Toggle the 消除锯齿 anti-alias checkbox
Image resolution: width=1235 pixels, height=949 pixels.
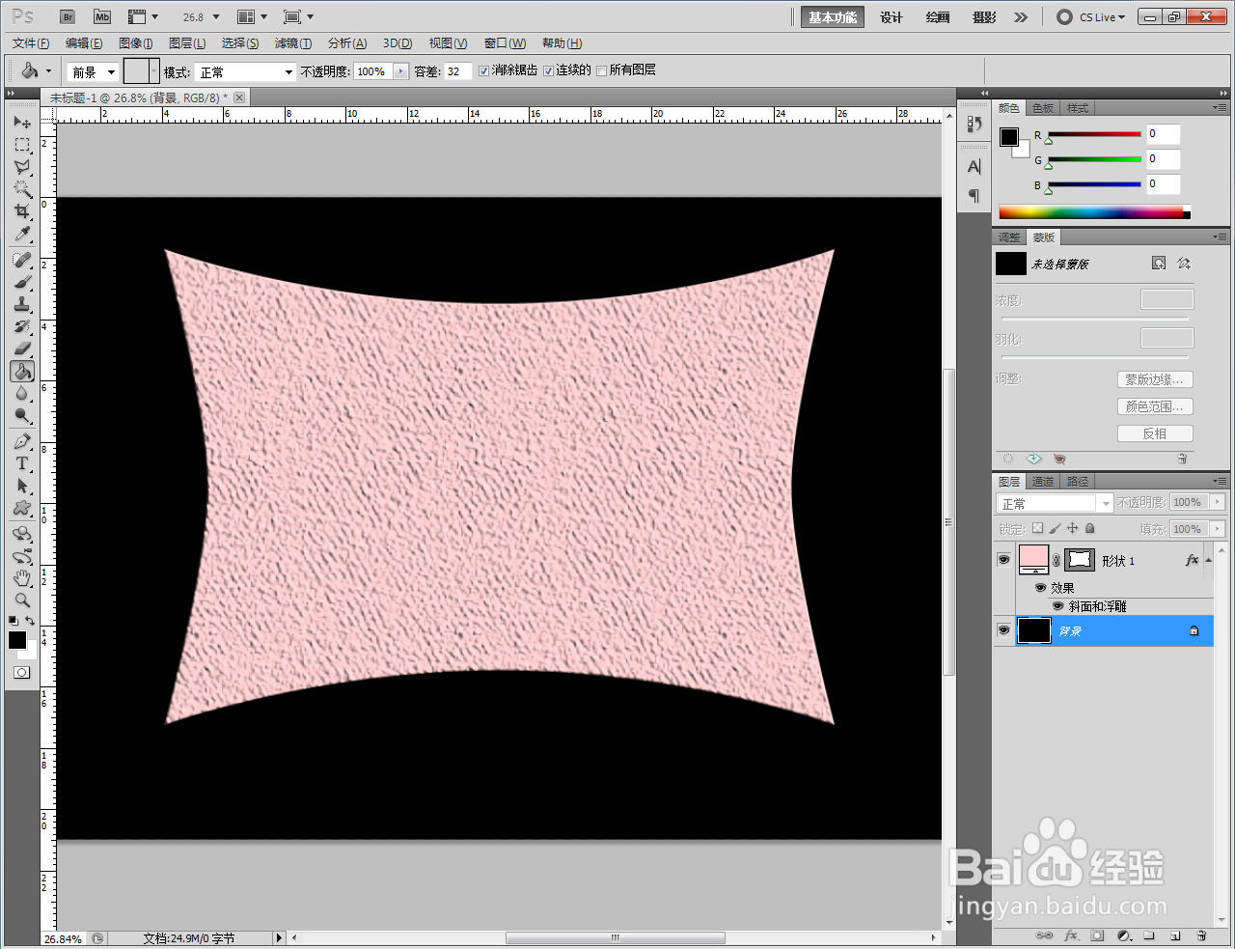(x=484, y=70)
